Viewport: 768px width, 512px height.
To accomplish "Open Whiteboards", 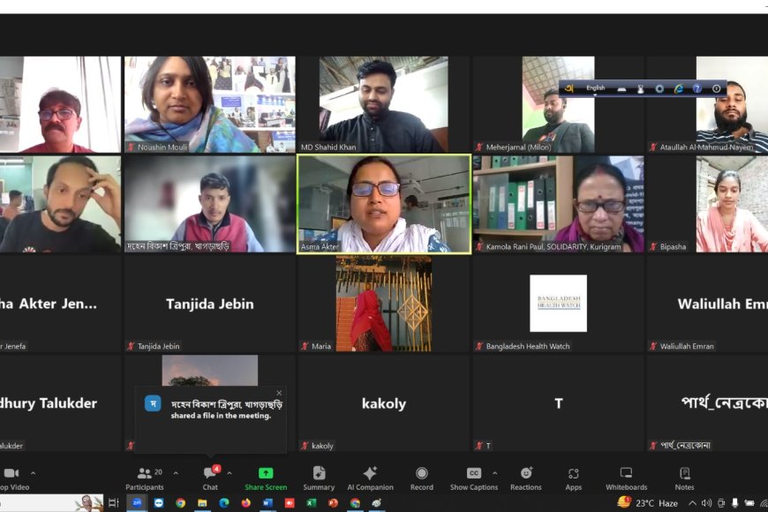I will (627, 478).
